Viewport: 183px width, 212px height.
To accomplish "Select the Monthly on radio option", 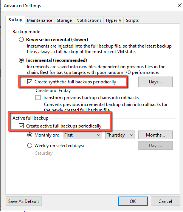I will coord(30,135).
